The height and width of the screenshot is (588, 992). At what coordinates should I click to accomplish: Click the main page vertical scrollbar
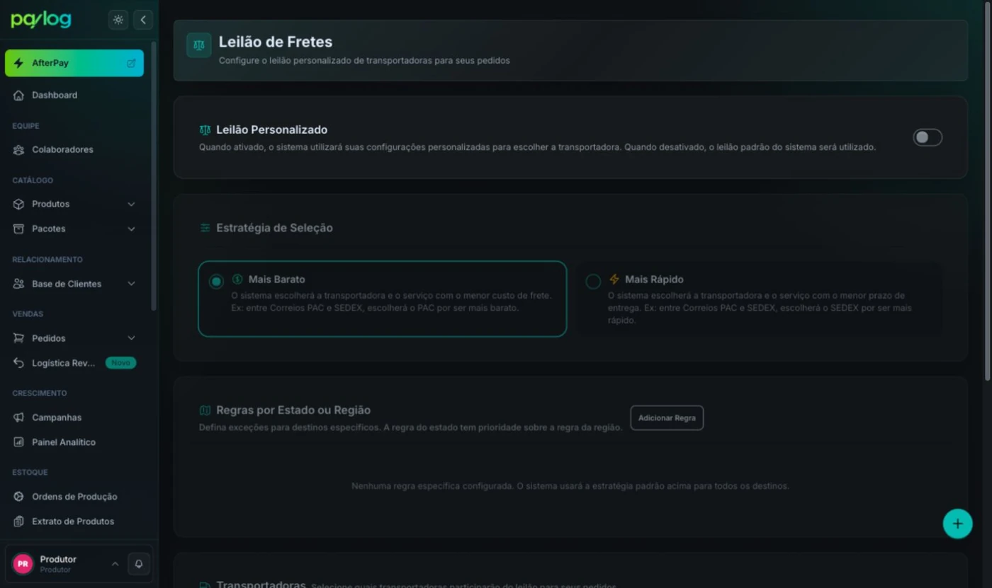988,191
